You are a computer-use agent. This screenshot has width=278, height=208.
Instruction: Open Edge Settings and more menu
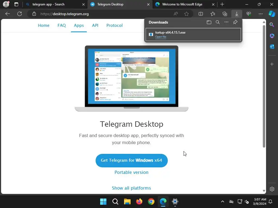260,14
